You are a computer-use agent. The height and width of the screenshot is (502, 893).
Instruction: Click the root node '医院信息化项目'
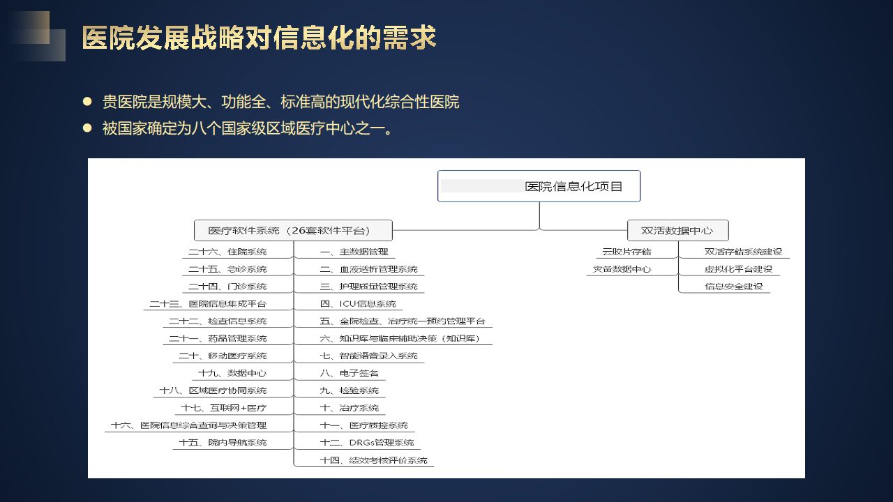(539, 186)
